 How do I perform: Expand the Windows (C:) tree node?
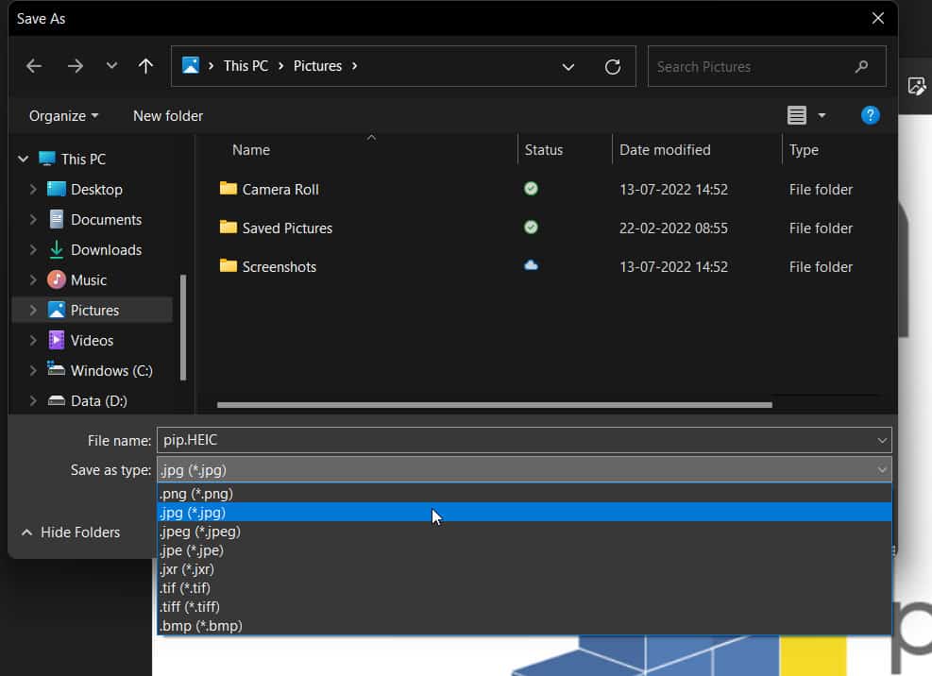point(33,371)
